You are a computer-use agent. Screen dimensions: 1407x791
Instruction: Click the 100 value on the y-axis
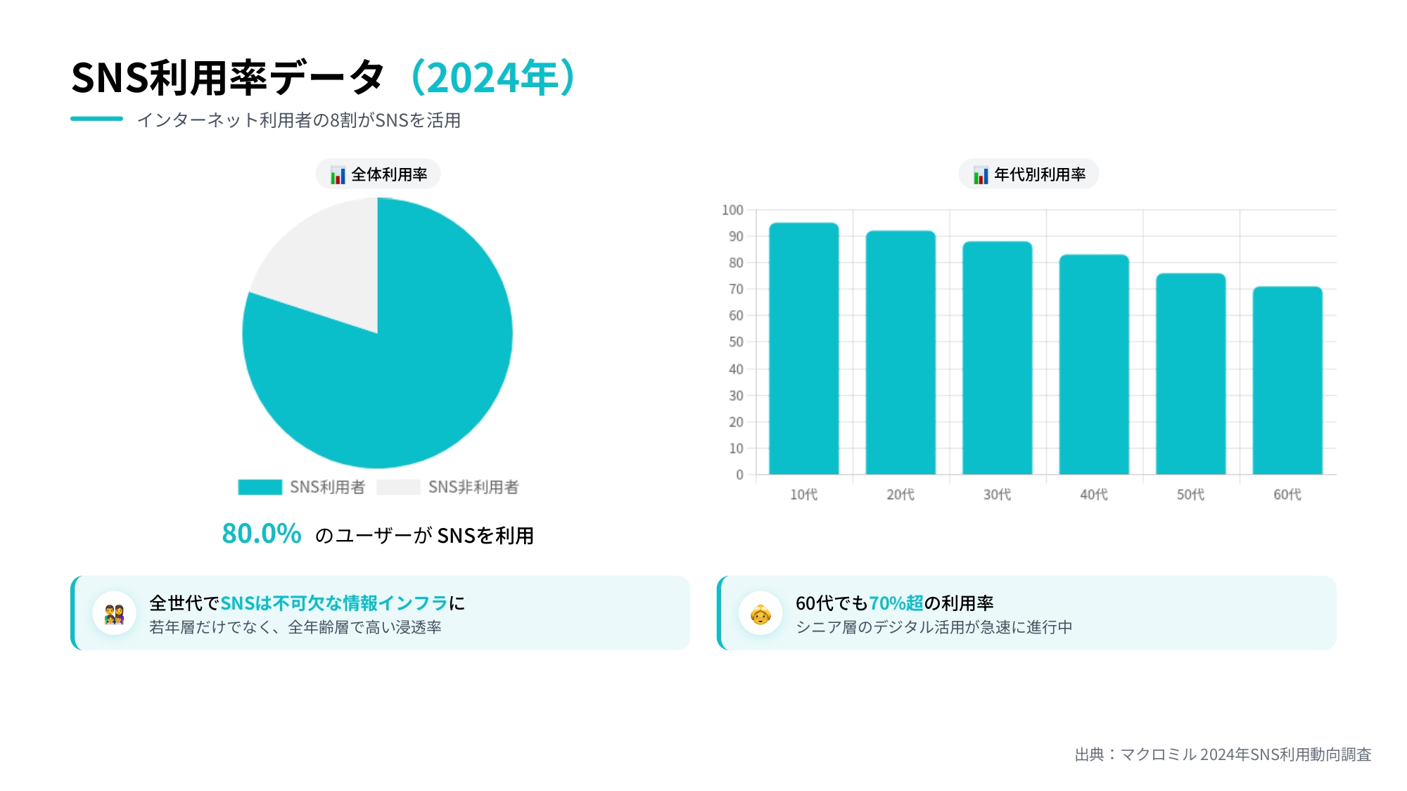pos(732,210)
